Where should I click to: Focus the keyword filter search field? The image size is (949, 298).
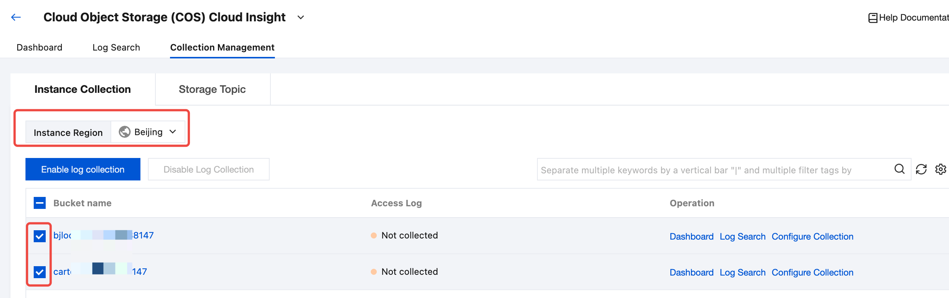[x=712, y=170]
